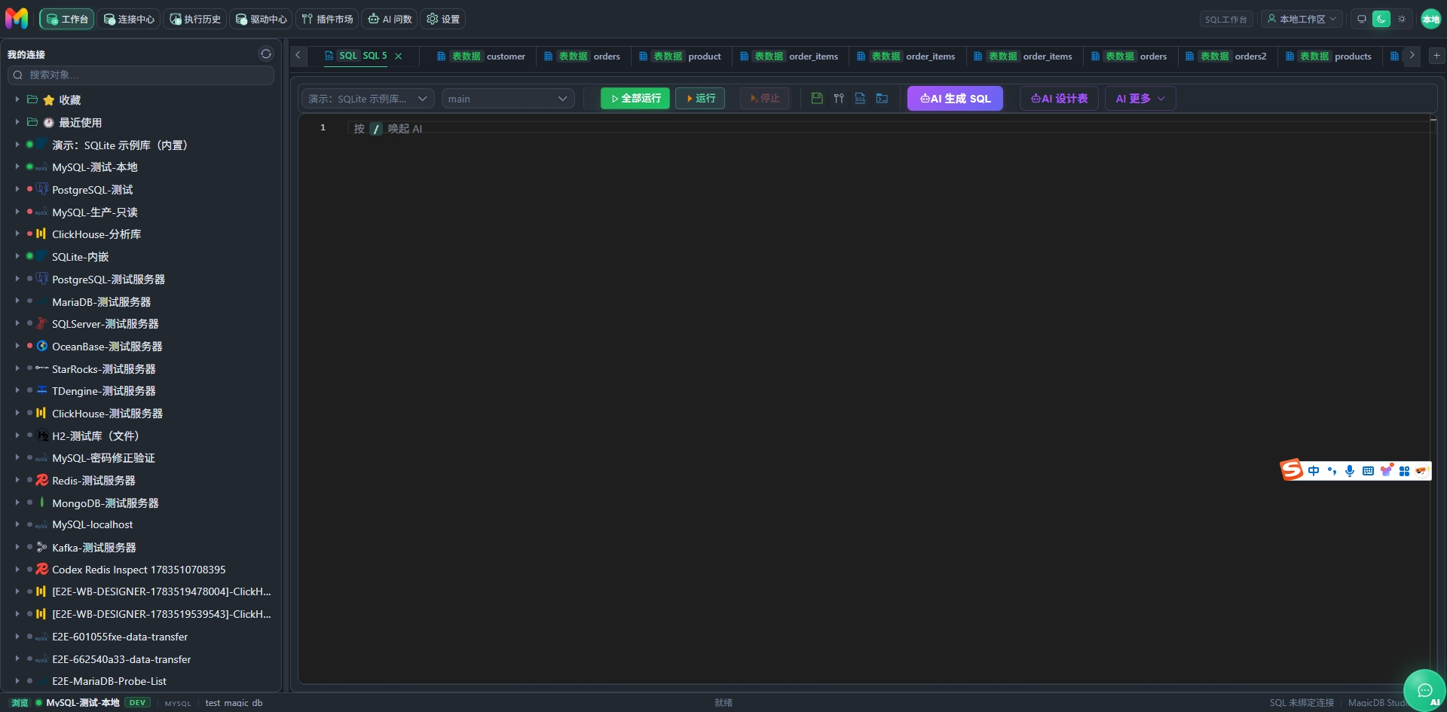1447x712 pixels.
Task: Refresh the 我的连接 connection list
Action: [x=265, y=53]
